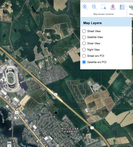
Task: Open the map legend list icon
Action: tap(122, 7)
